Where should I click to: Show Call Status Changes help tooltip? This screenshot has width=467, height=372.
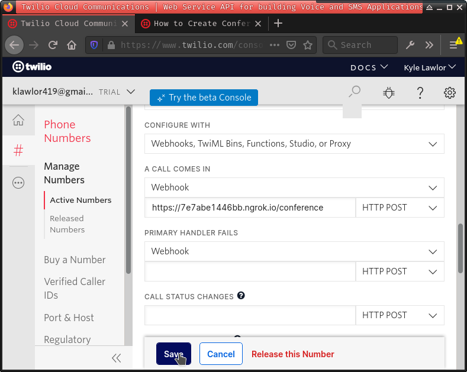pos(241,296)
